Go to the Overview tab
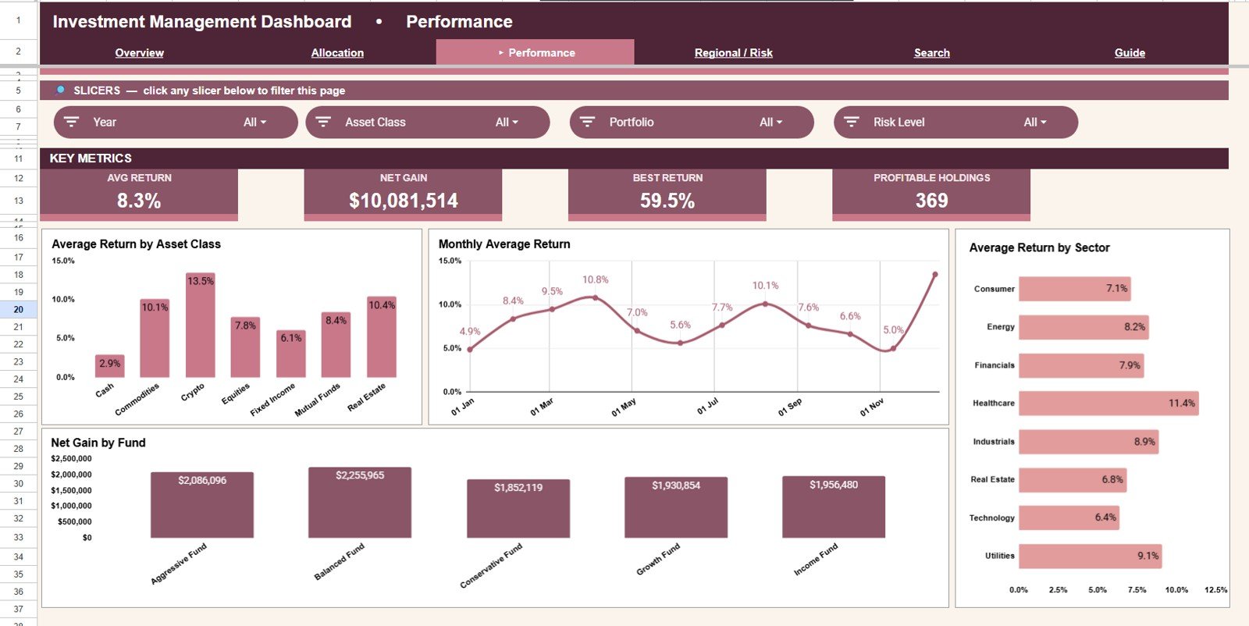Screen dimensions: 1249x626 (139, 52)
